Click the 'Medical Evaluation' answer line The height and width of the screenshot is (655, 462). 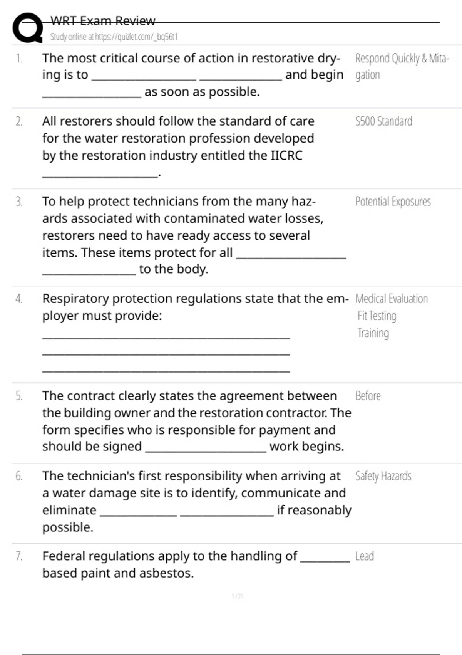point(391,299)
